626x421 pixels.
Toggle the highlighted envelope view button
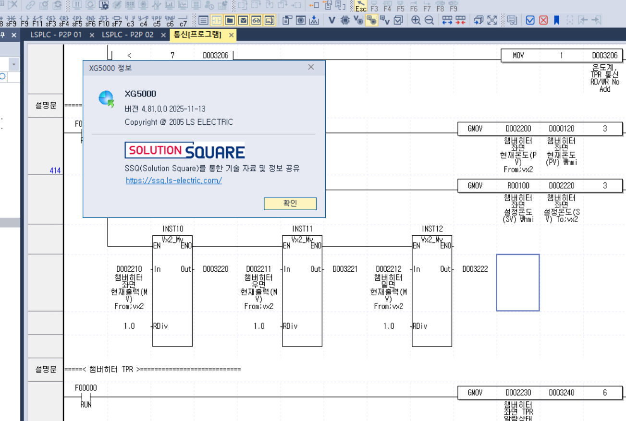coord(243,20)
